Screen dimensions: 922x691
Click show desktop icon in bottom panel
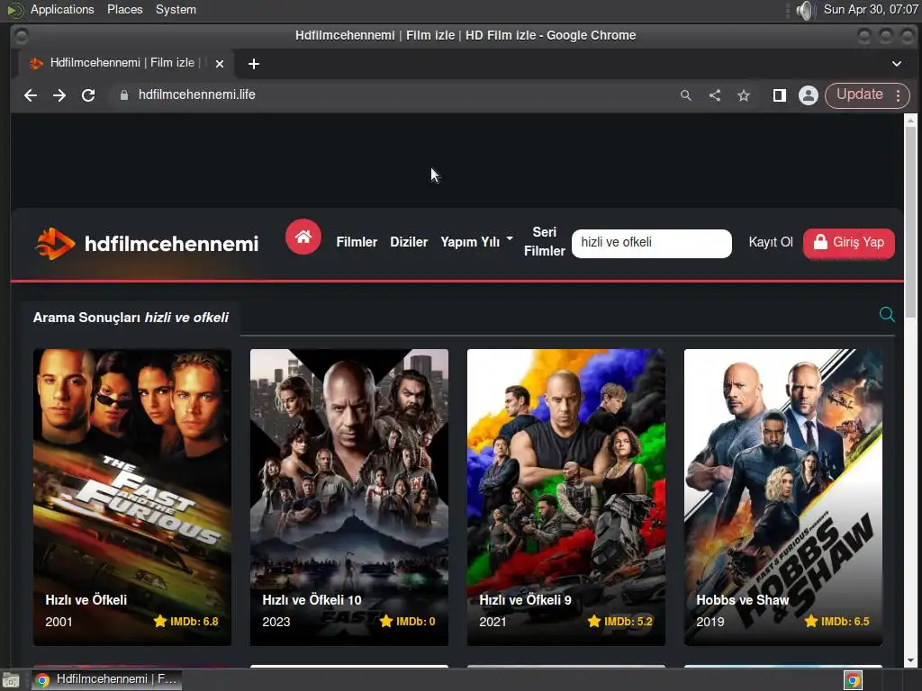coord(11,680)
